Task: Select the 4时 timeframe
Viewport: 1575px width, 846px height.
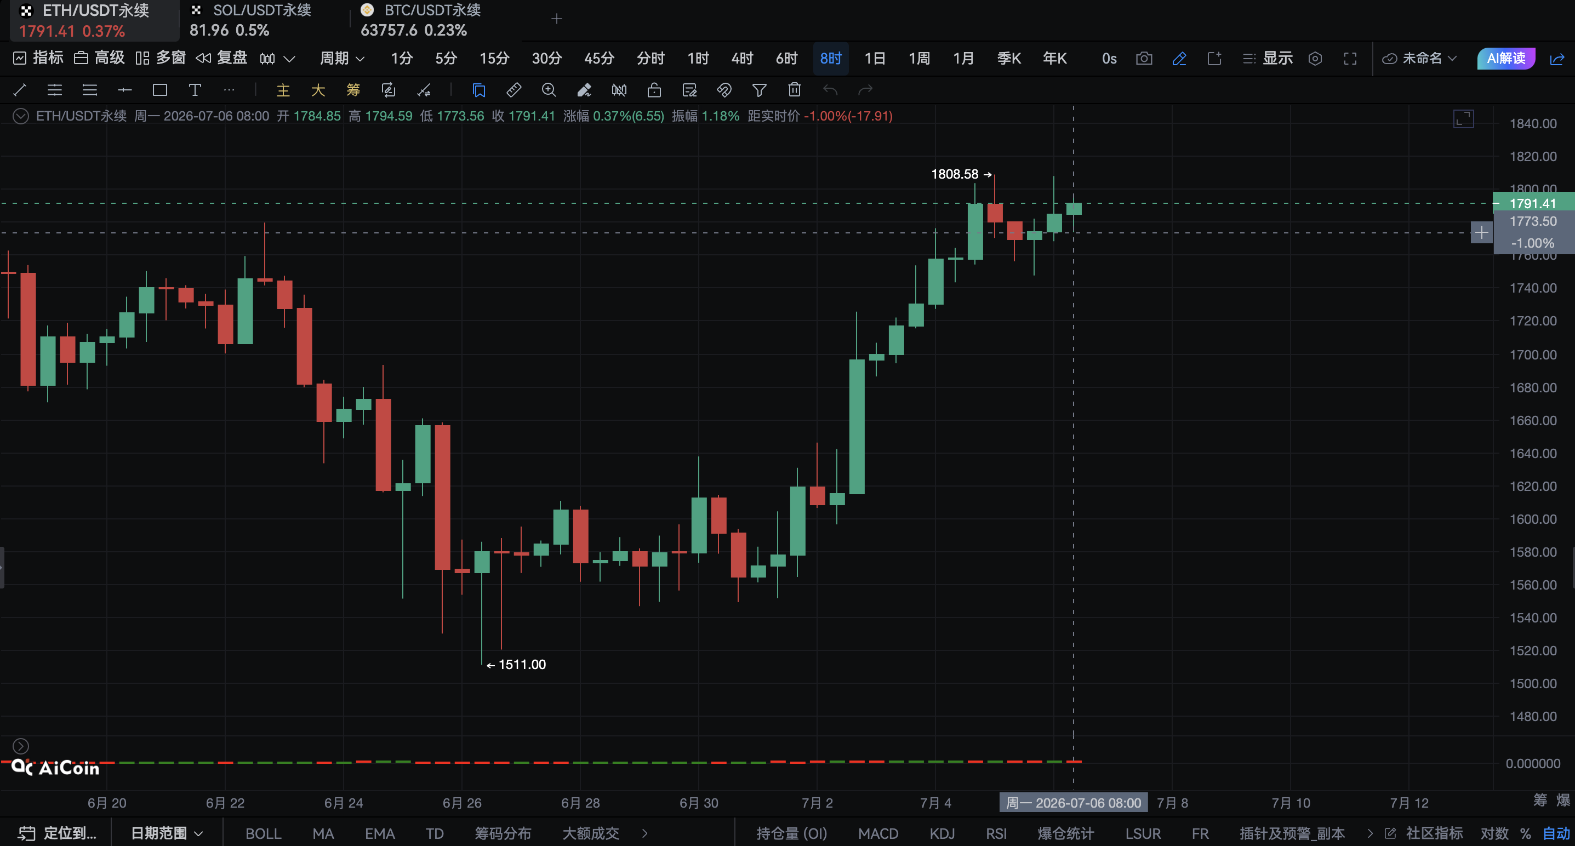Action: click(x=742, y=58)
